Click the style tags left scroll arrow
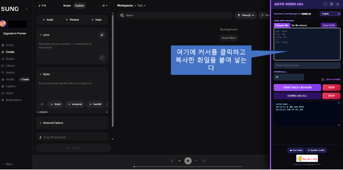Screen dimensions: 343x170 [x=37, y=112]
